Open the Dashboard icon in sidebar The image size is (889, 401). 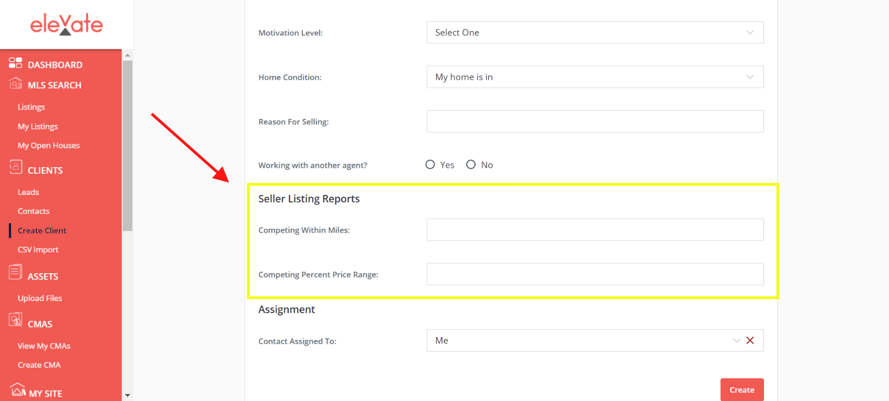16,63
